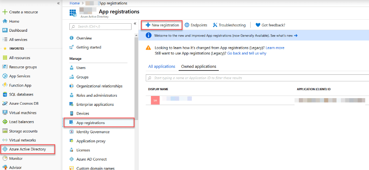Screen dimensions: 369x170
Task: Open Azure Cosmos DB icon
Action: point(5,104)
